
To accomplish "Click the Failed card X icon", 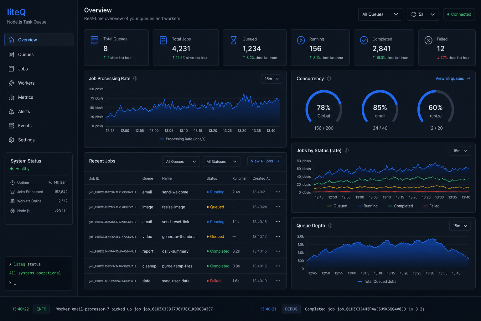I will pos(428,40).
